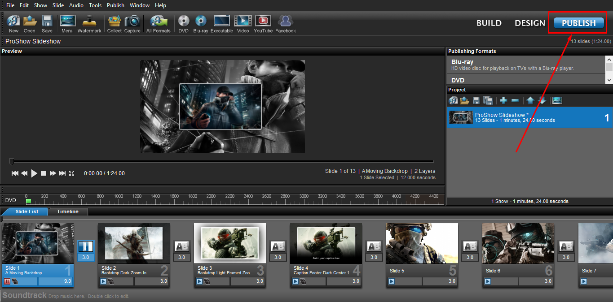Image resolution: width=613 pixels, height=302 pixels.
Task: Open the Slide menu
Action: [58, 5]
